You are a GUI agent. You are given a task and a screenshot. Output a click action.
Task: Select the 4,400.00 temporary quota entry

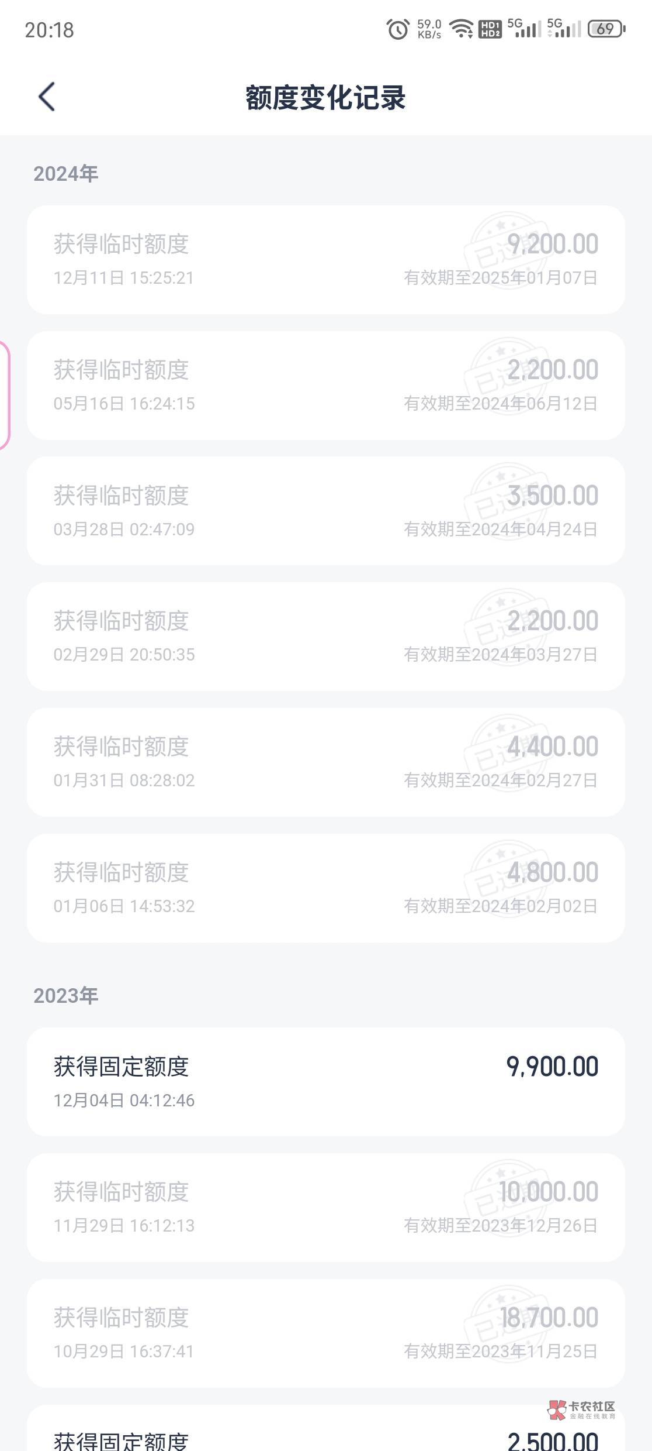point(326,762)
